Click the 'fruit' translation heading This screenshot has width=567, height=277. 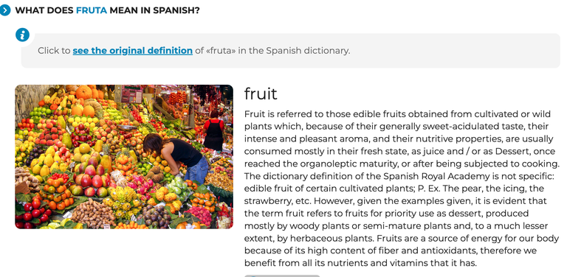coord(261,94)
